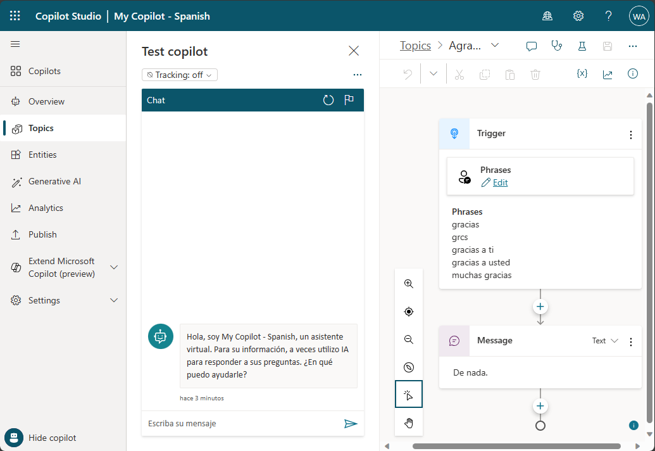Viewport: 655px width, 451px height.
Task: Click the bot greeting message bubble
Action: pos(268,356)
